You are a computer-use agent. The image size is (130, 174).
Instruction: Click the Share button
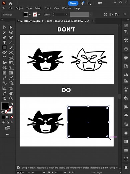[73, 3]
